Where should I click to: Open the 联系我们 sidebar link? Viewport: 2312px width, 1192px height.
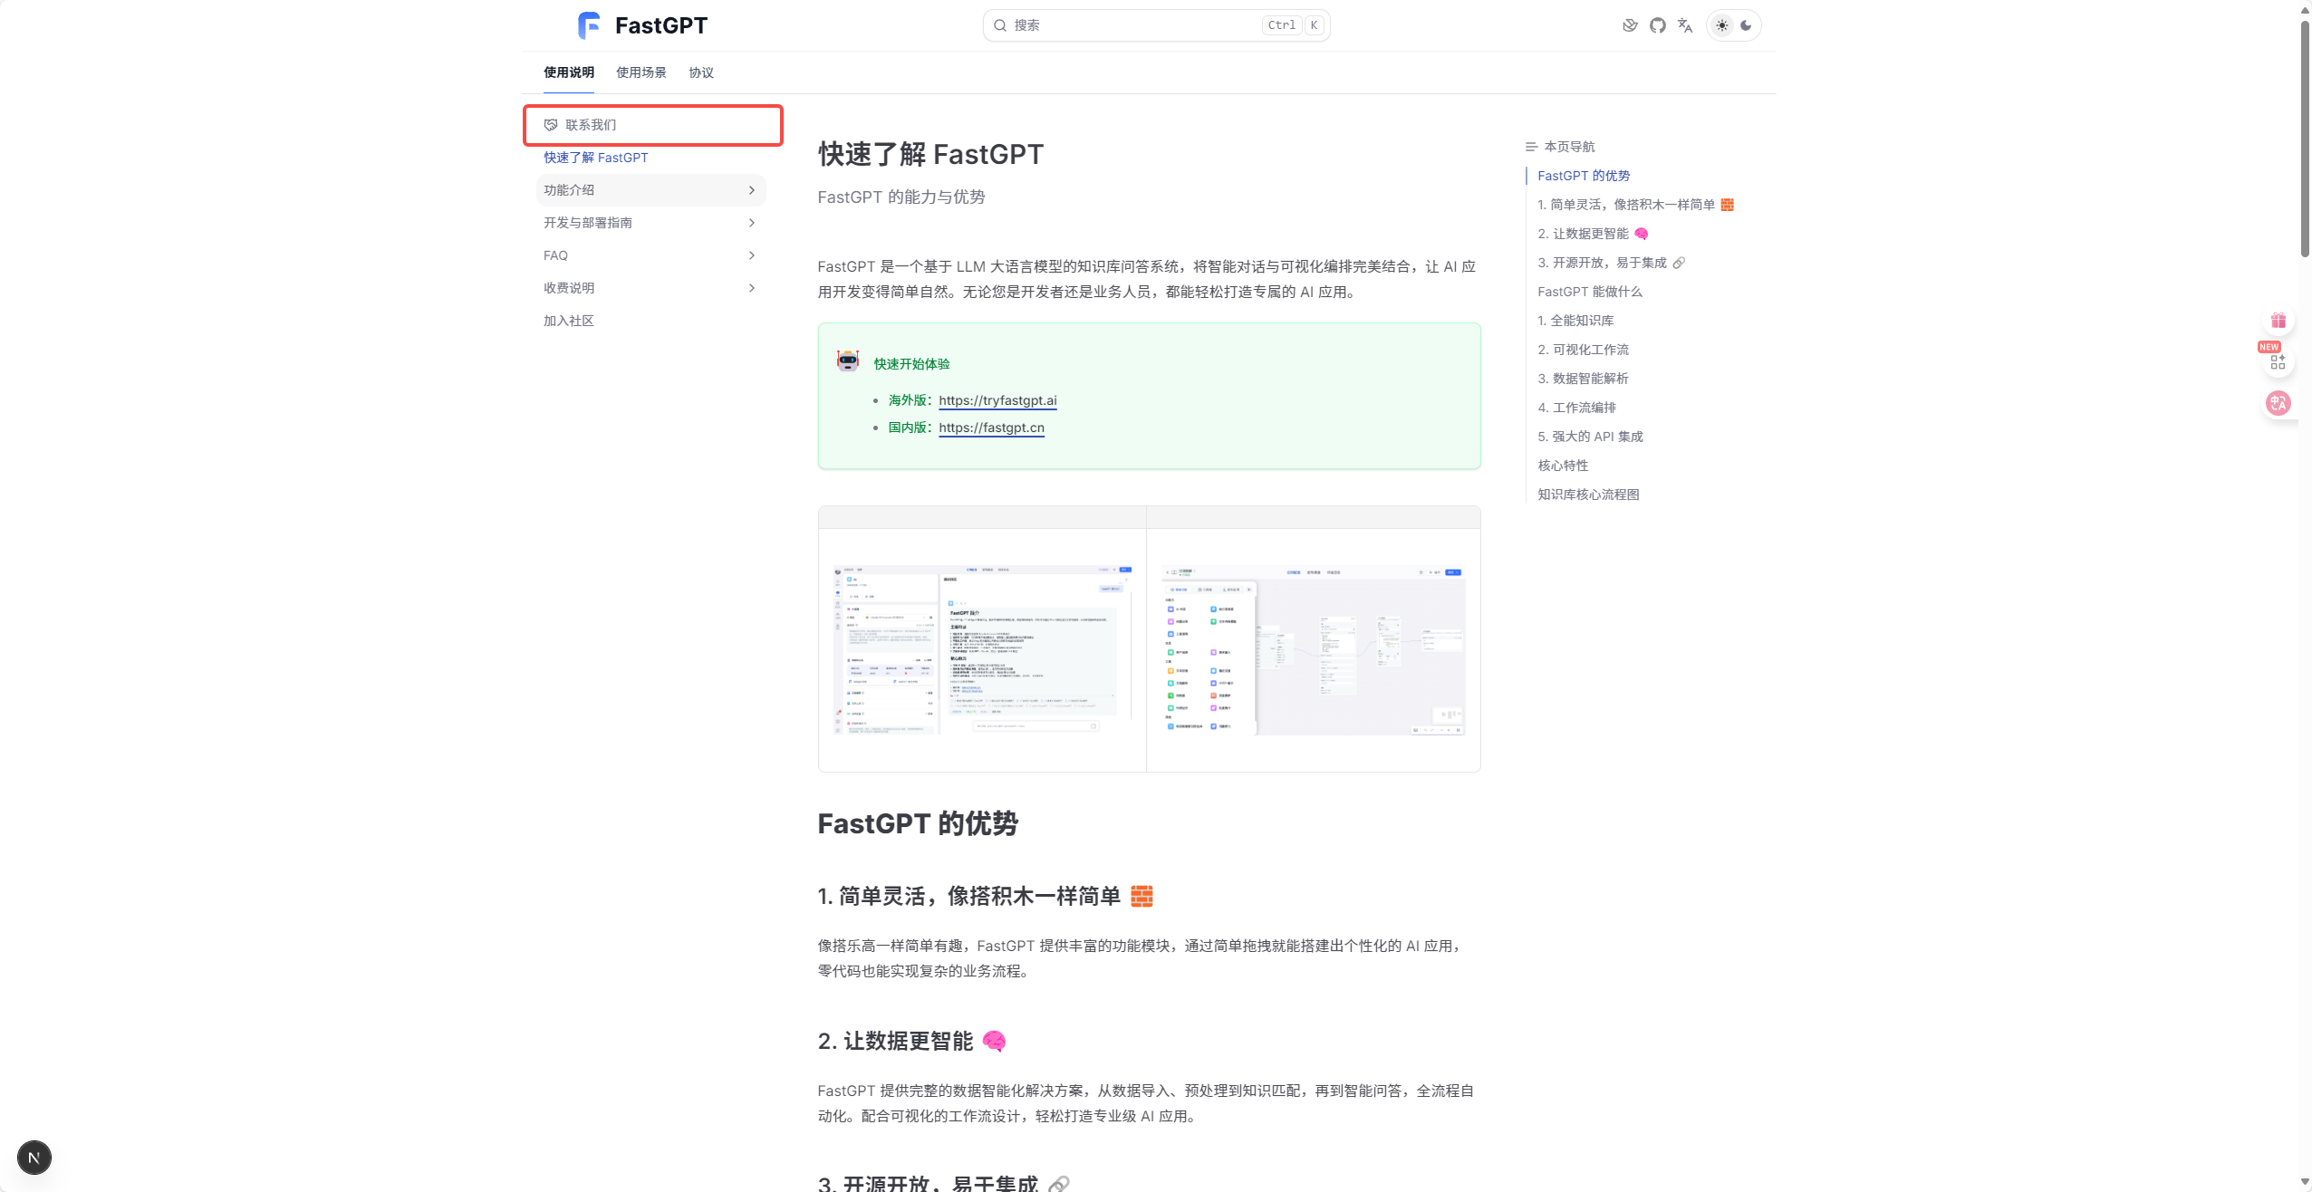591,125
